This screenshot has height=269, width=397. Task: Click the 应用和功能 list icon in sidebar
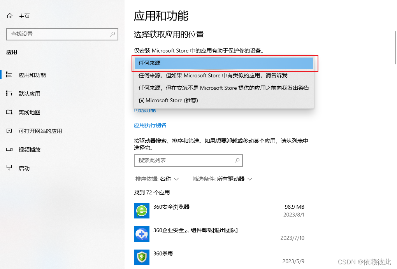9,75
